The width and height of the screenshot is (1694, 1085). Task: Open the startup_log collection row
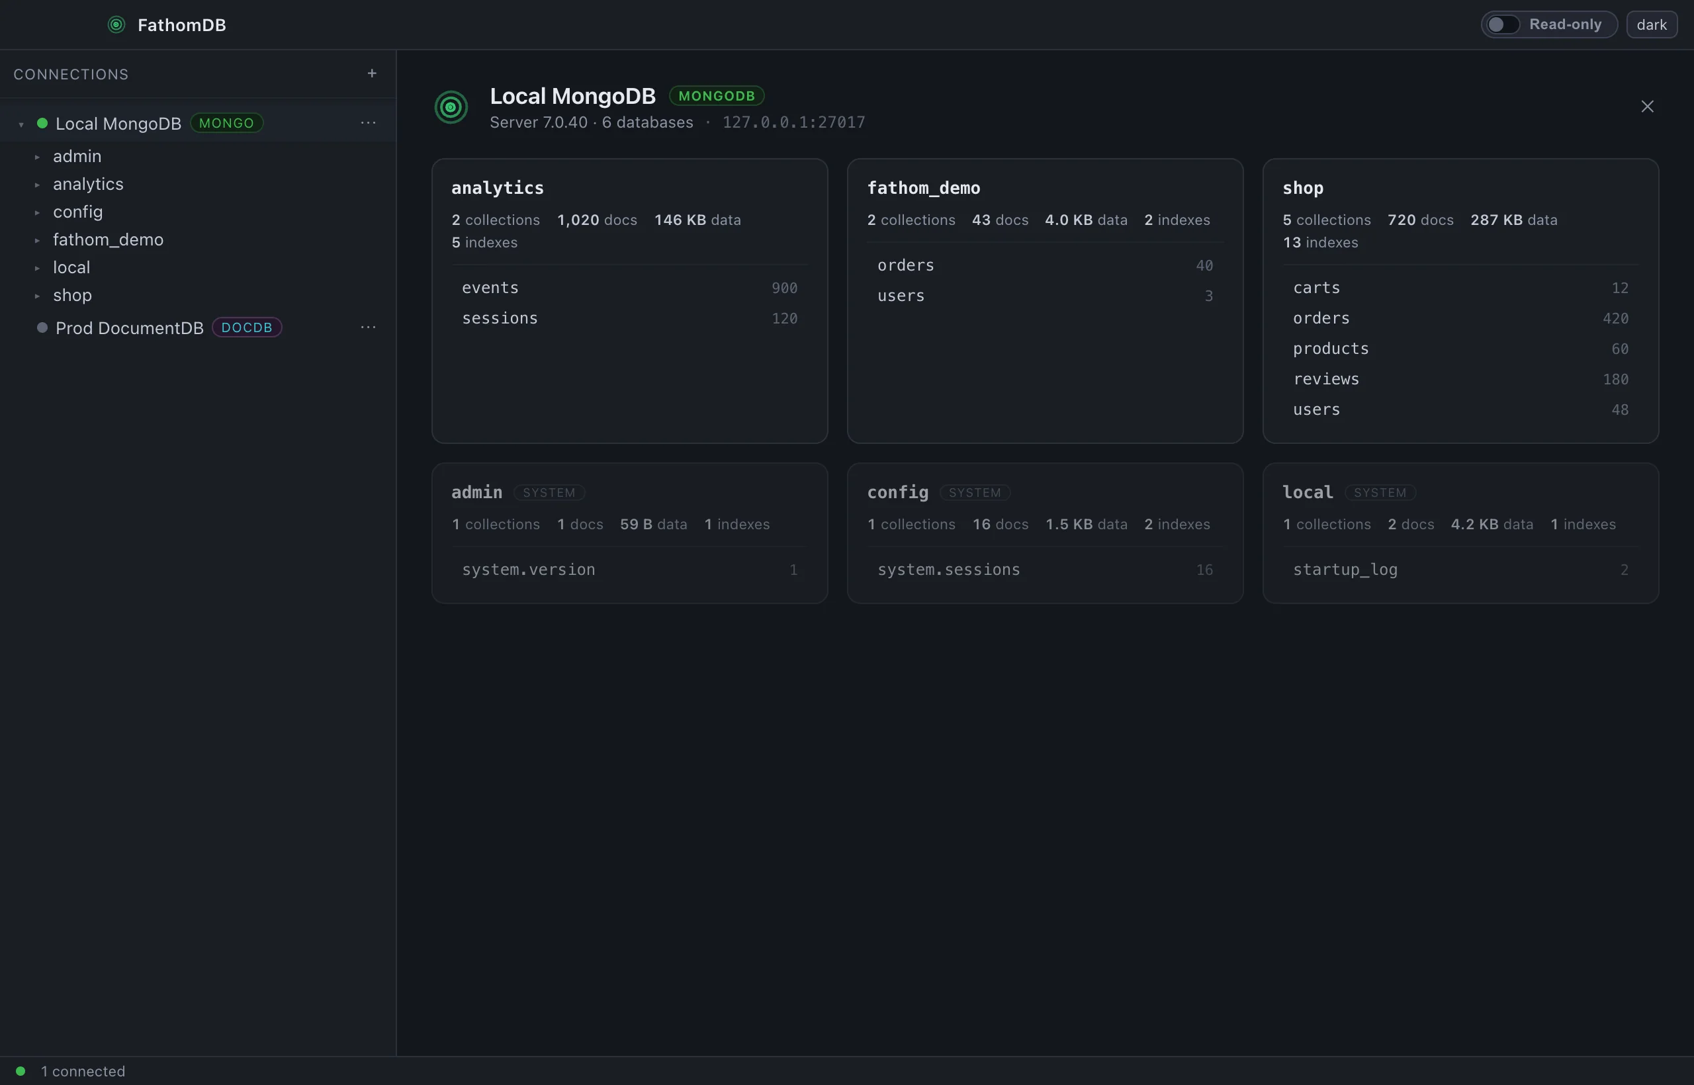pos(1460,569)
